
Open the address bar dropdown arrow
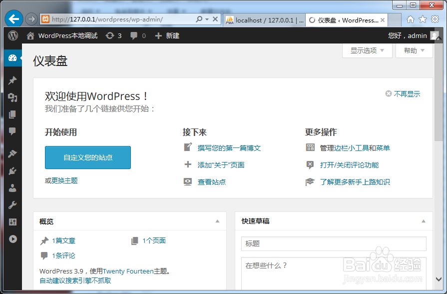coord(207,19)
